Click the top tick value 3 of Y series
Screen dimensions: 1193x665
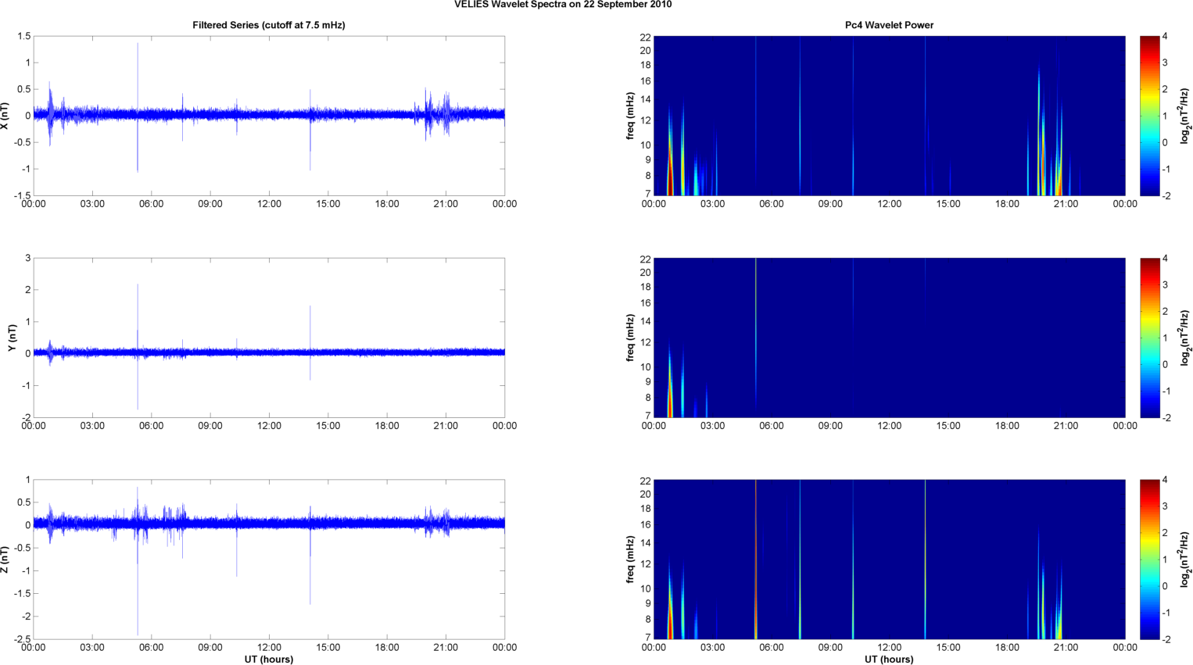point(27,259)
